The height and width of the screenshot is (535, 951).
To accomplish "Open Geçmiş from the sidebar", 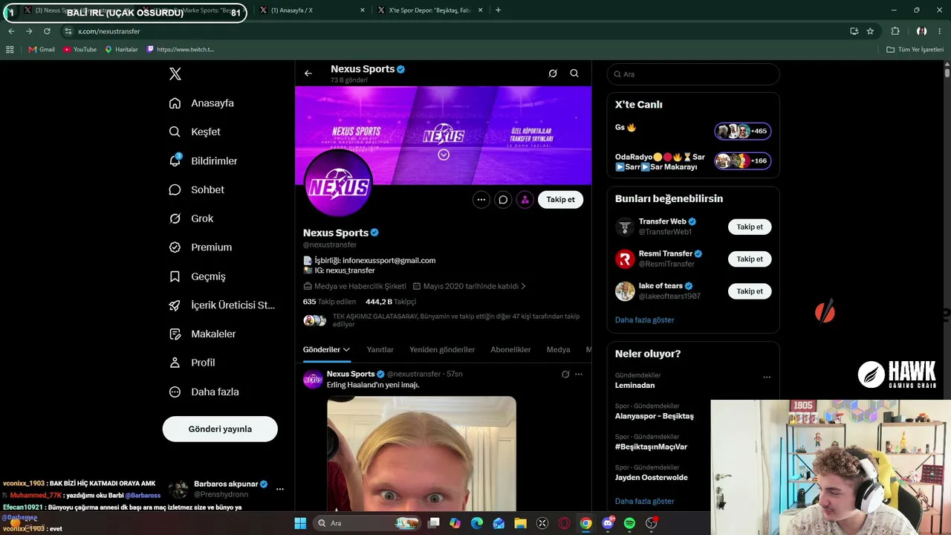I will 197,276.
